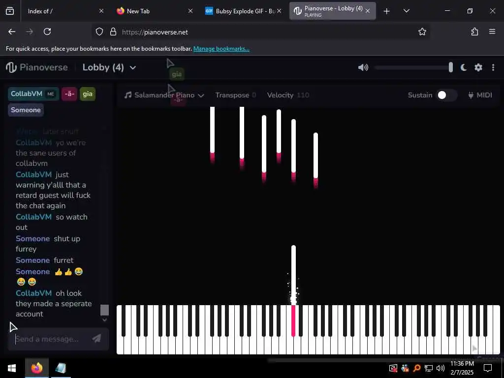This screenshot has height=378, width=504.
Task: Open MIDI device settings
Action: [x=480, y=95]
